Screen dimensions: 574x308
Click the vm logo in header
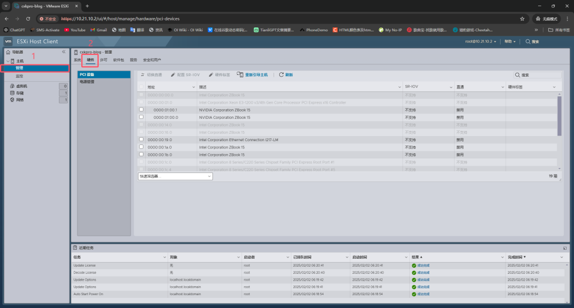(x=8, y=41)
